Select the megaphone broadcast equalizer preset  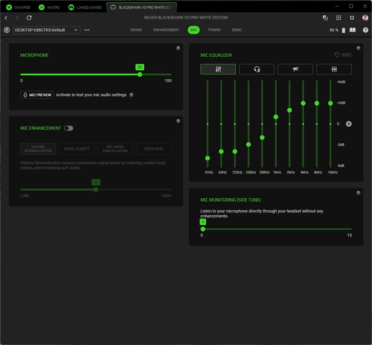pos(295,69)
